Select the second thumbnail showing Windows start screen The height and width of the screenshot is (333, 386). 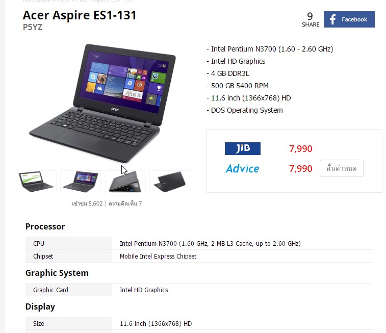81,182
